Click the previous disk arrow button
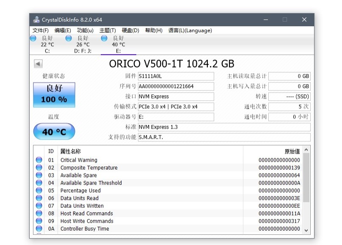 point(38,64)
